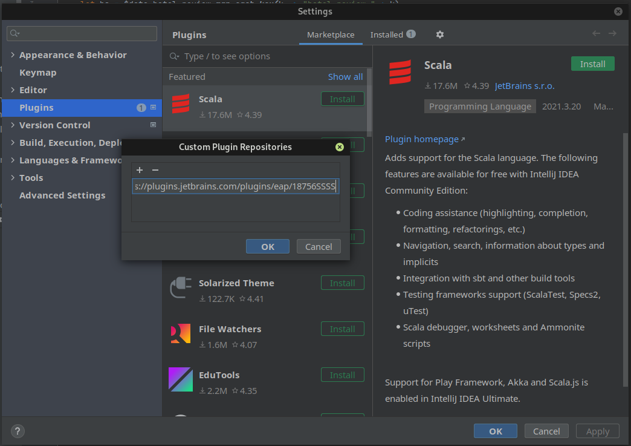Click the plugin search magnifier icon

(x=174, y=56)
